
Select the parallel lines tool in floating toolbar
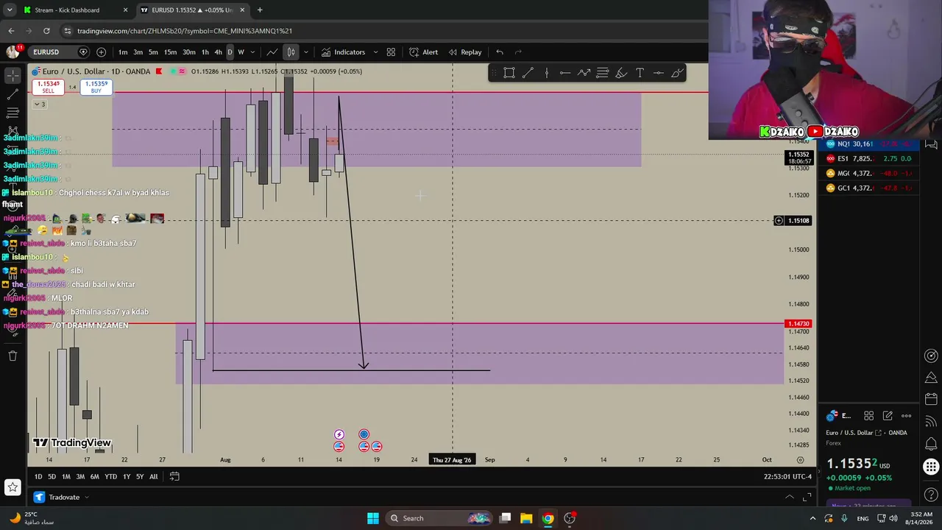[x=603, y=73]
